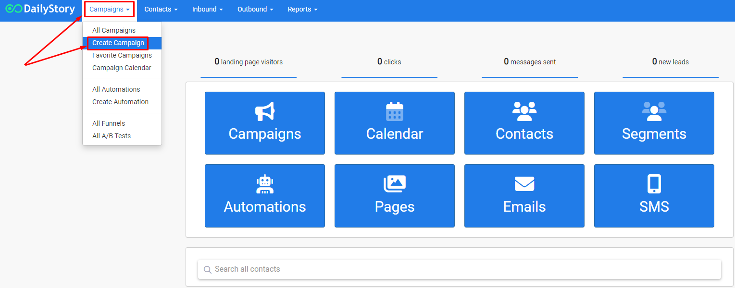Open the Automations tile label
Image resolution: width=735 pixels, height=288 pixels.
265,207
